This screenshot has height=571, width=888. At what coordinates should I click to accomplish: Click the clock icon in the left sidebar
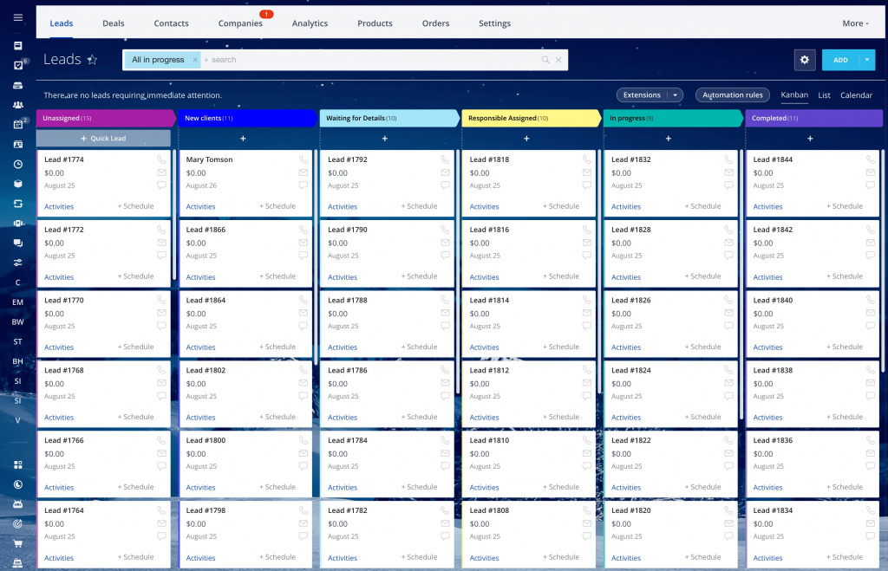(x=18, y=164)
